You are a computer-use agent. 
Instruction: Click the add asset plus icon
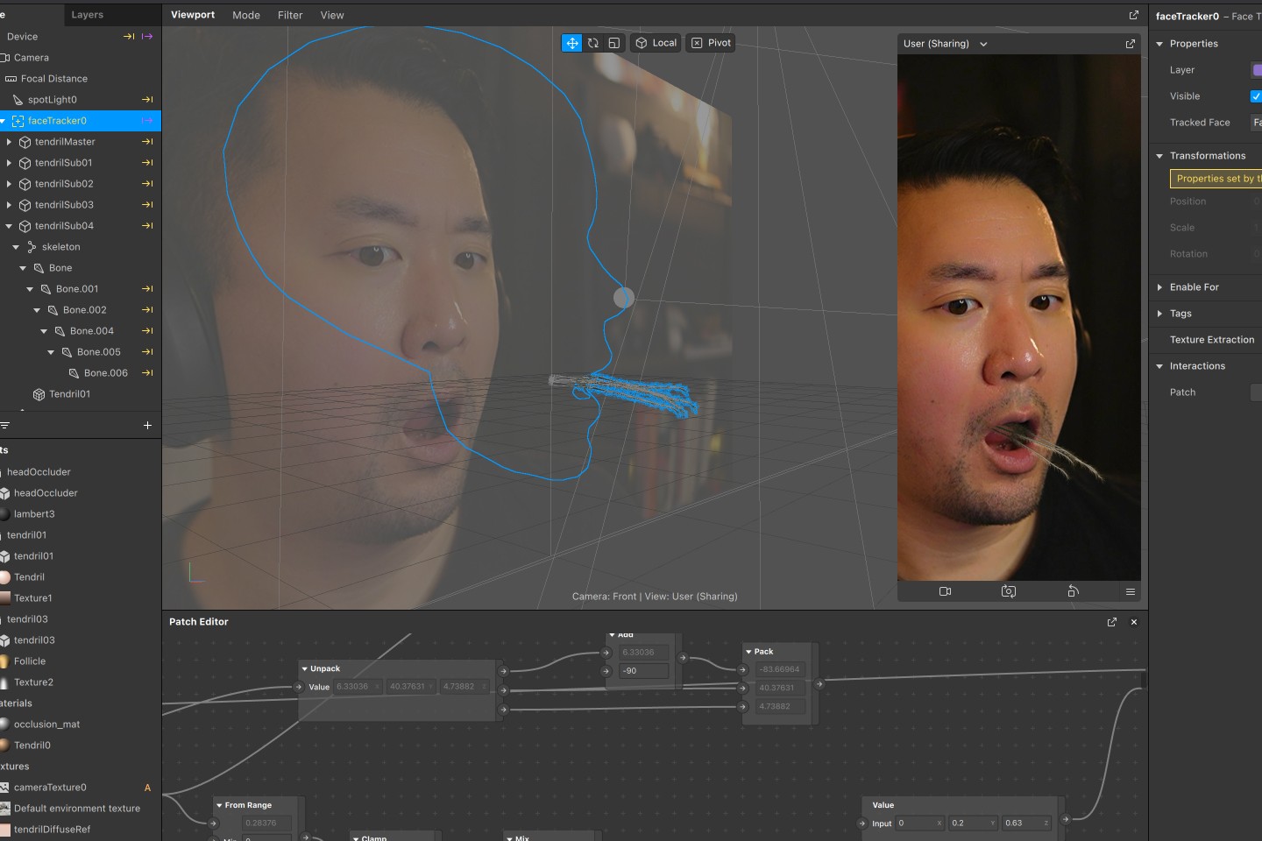(x=147, y=425)
